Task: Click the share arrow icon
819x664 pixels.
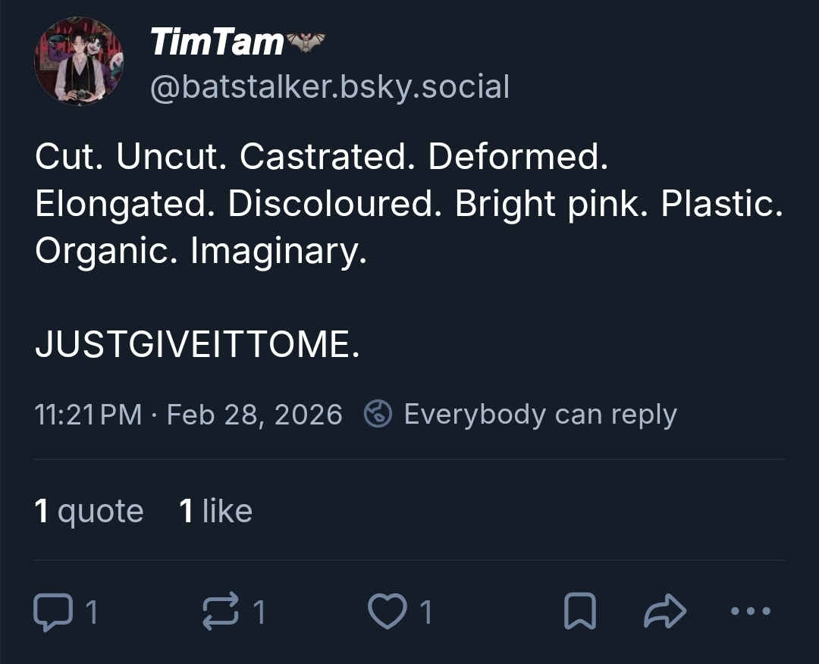Action: pyautogui.click(x=665, y=611)
